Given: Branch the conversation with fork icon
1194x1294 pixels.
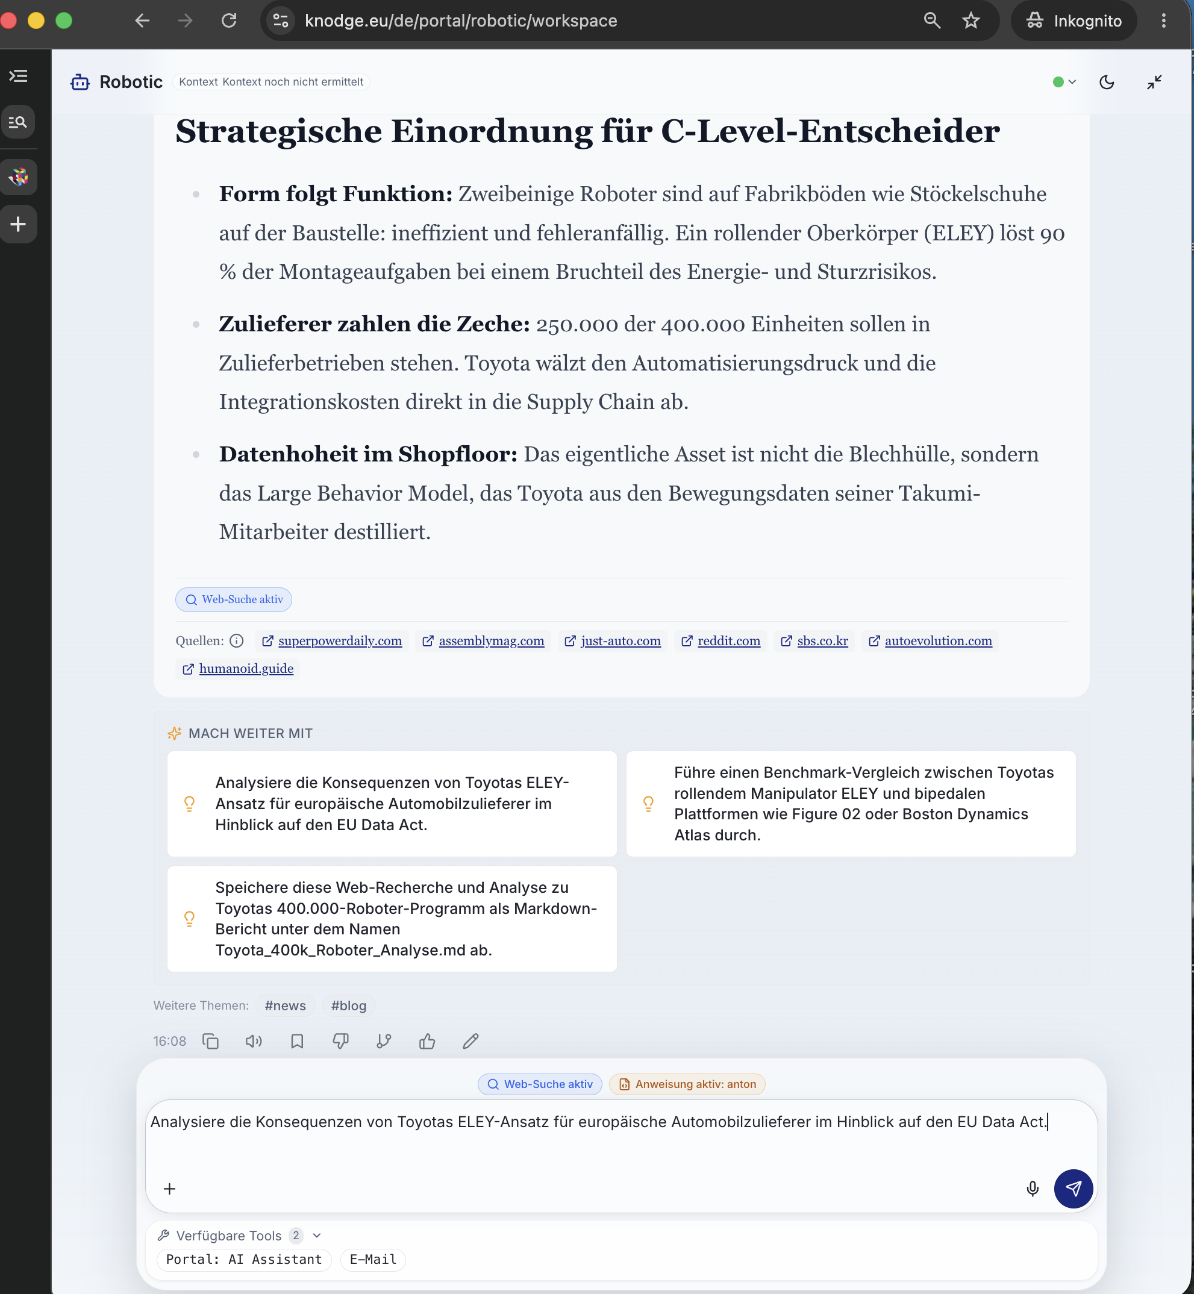Looking at the screenshot, I should [x=384, y=1041].
